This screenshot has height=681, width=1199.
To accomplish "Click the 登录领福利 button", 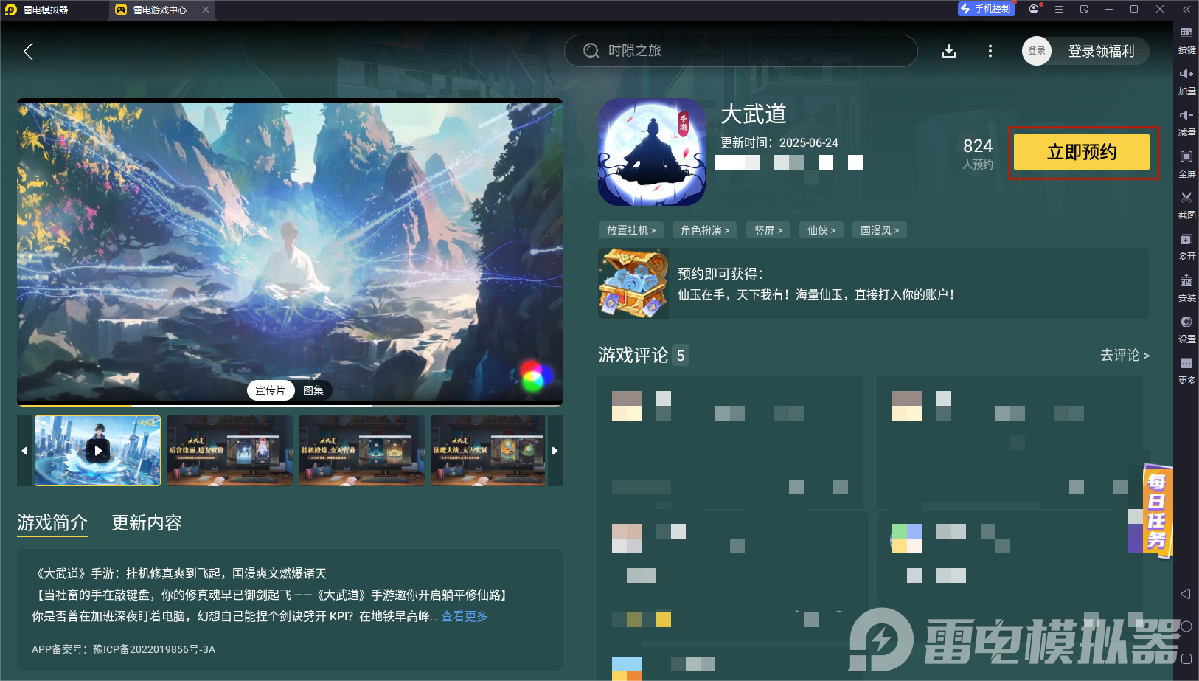I will coord(1102,51).
